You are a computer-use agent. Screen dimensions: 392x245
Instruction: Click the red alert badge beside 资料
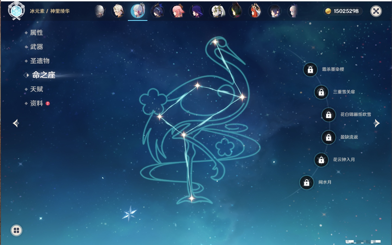[48, 103]
